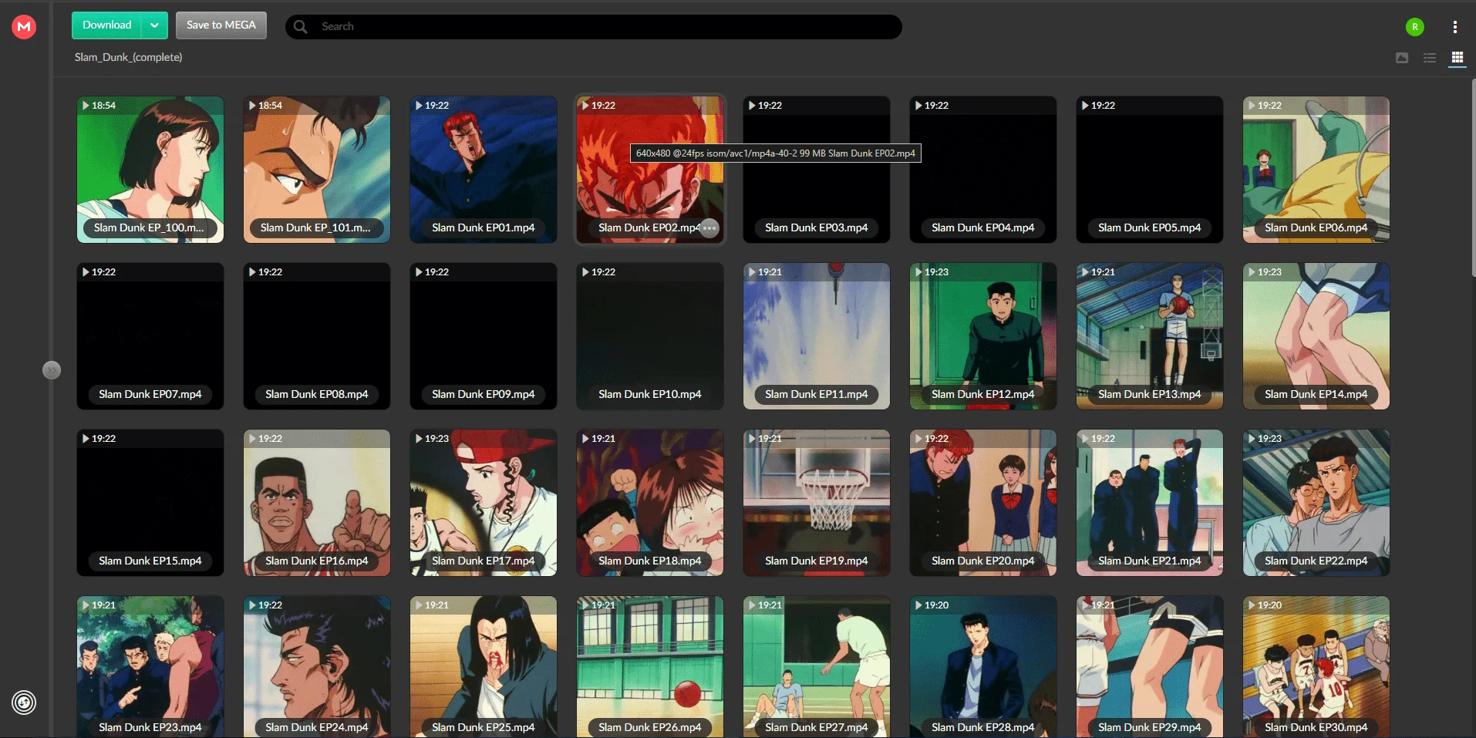
Task: Switch to media gallery view icon
Action: point(1402,58)
